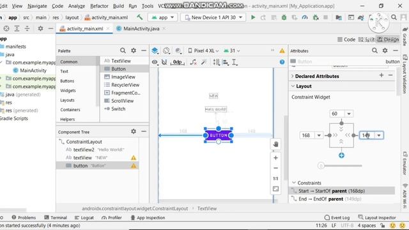Open the default margins 0dp dropdown

[x=178, y=62]
